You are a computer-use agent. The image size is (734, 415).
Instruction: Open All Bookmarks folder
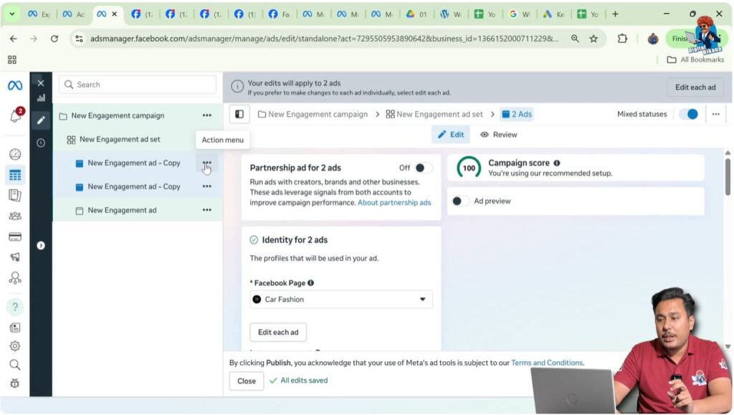point(695,59)
